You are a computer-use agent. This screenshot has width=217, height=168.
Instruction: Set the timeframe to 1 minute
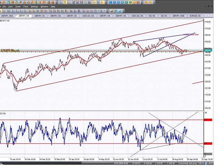110,2
